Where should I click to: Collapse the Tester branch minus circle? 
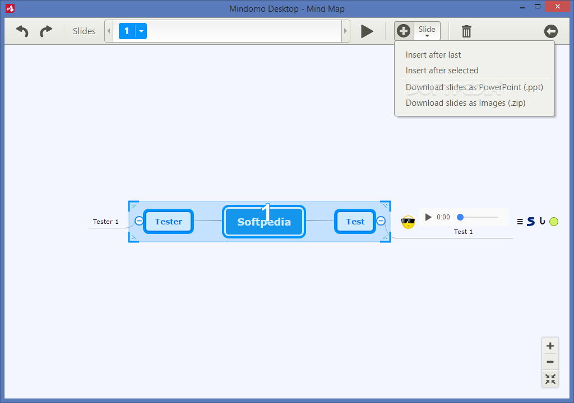tap(139, 221)
